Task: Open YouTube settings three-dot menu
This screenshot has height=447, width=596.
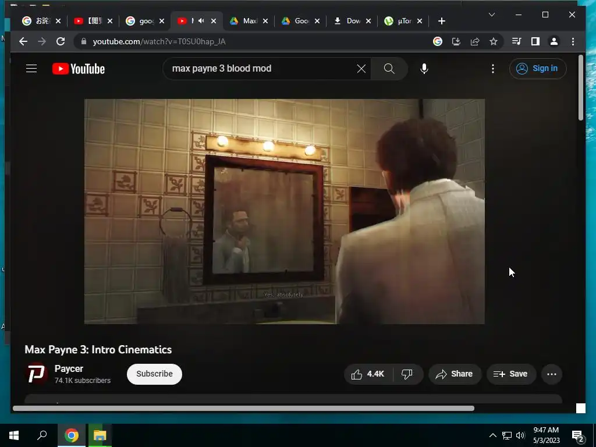Action: point(493,69)
